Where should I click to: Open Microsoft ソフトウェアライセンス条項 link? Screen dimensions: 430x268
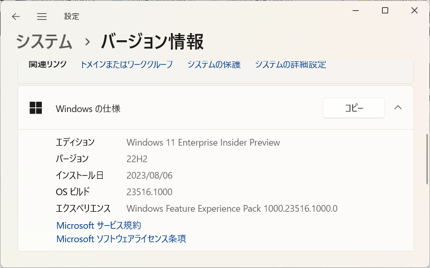point(121,239)
